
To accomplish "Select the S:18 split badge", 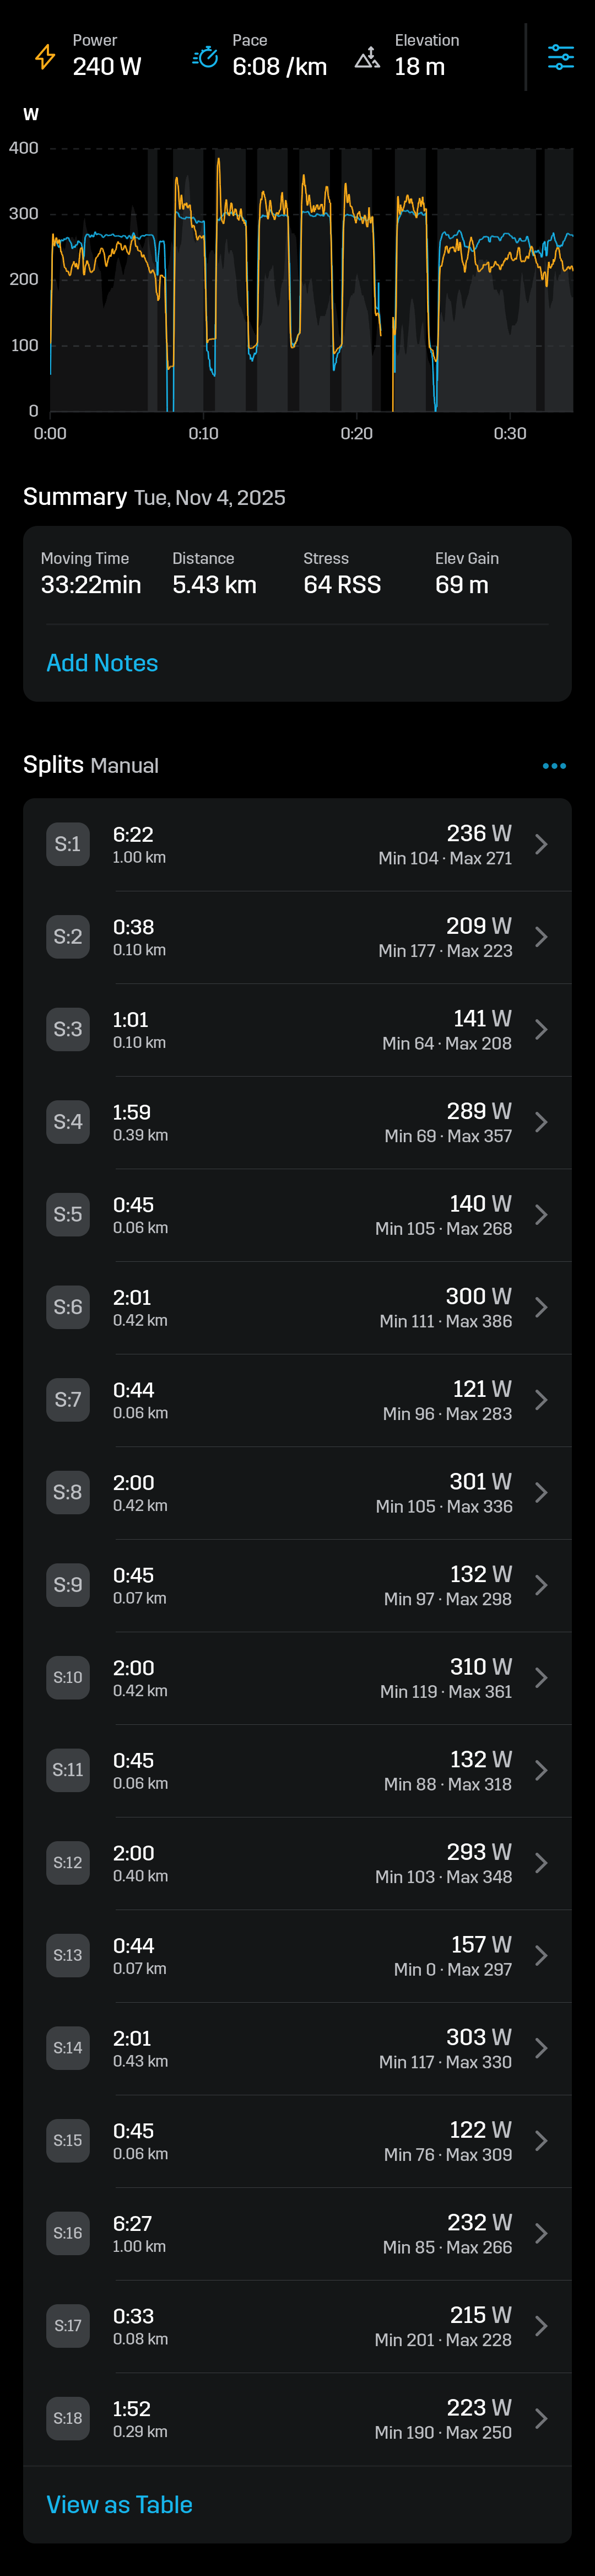I will click(68, 2418).
